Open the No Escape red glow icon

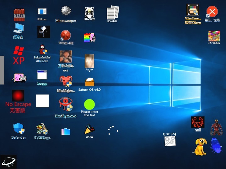[18, 96]
